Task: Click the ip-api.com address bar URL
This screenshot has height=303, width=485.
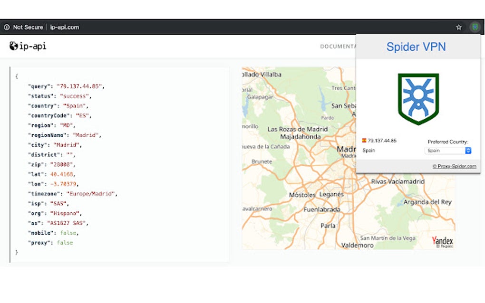Action: click(x=64, y=27)
